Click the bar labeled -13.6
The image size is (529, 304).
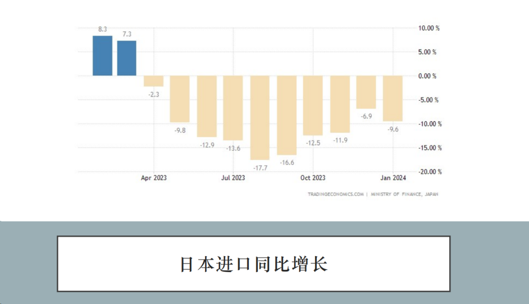pyautogui.click(x=233, y=108)
